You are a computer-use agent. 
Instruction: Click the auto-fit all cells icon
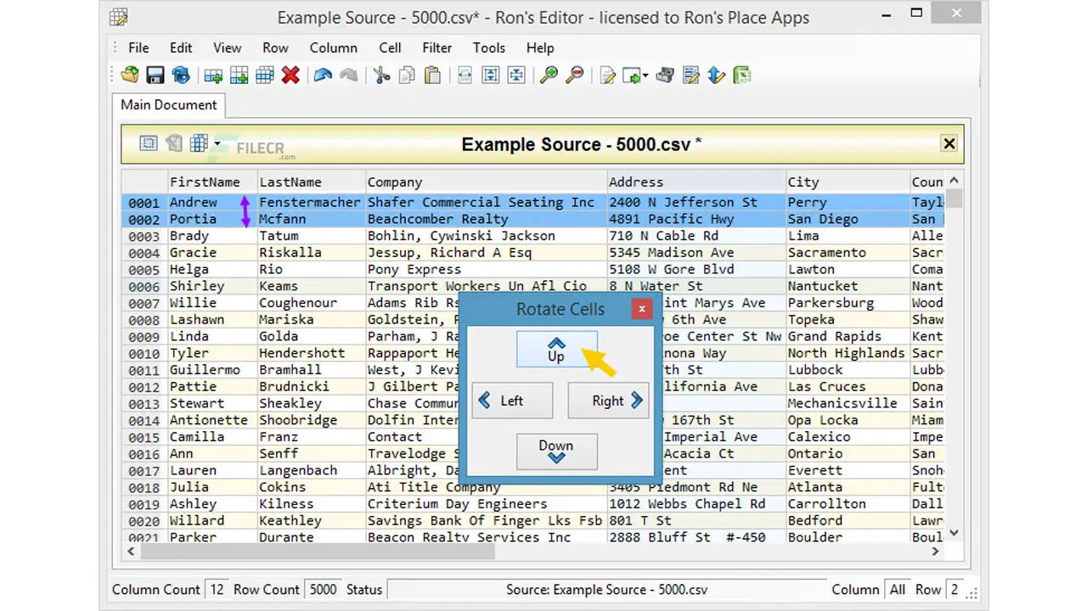[516, 76]
